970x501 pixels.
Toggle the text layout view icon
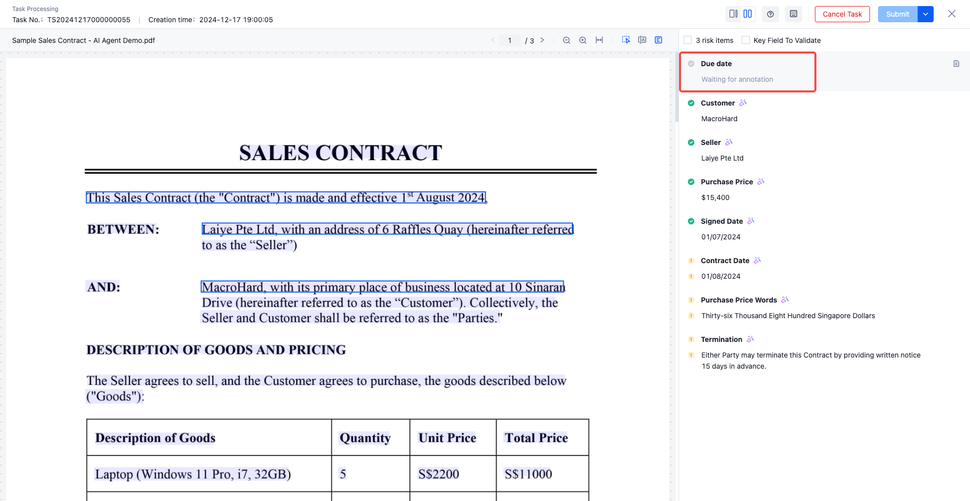pos(658,40)
